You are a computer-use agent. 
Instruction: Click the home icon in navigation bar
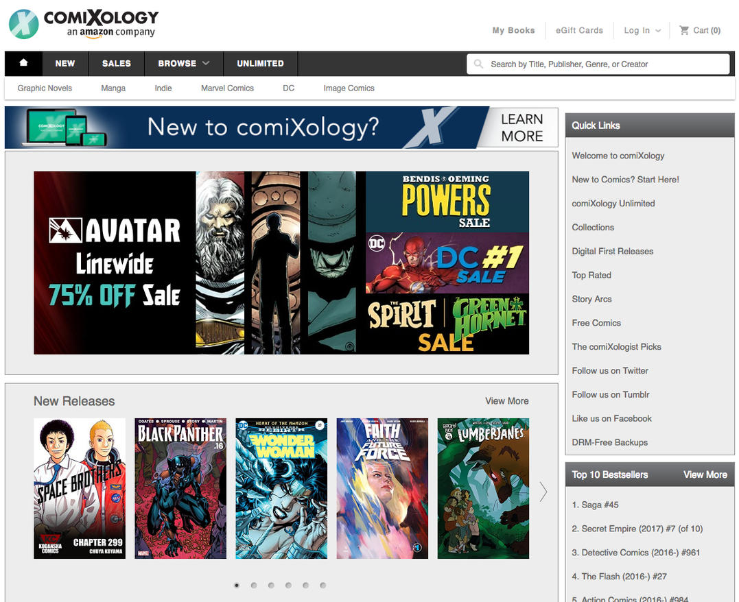pyautogui.click(x=23, y=63)
